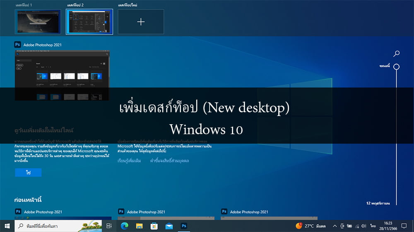The width and height of the screenshot is (414, 232).
Task: Open the Windows Start menu
Action: [x=7, y=226]
